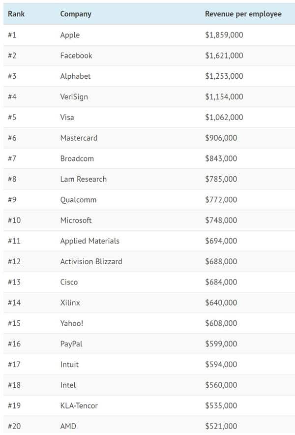The height and width of the screenshot is (435, 295).
Task: Click Facebook in the Company column
Action: click(x=76, y=56)
